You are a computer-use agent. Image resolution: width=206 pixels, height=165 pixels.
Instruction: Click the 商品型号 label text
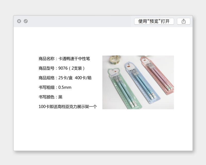click(46, 68)
